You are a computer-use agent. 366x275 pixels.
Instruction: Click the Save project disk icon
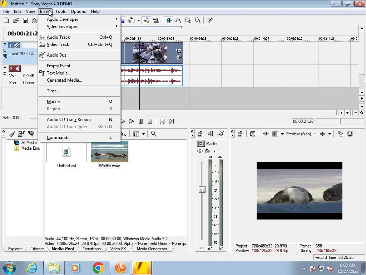pos(25,20)
